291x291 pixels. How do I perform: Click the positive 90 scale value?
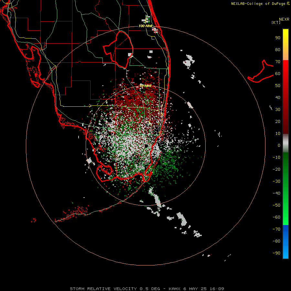[x=278, y=38]
